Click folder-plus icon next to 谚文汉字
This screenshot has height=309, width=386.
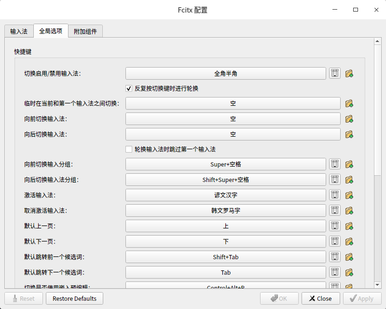(349, 195)
